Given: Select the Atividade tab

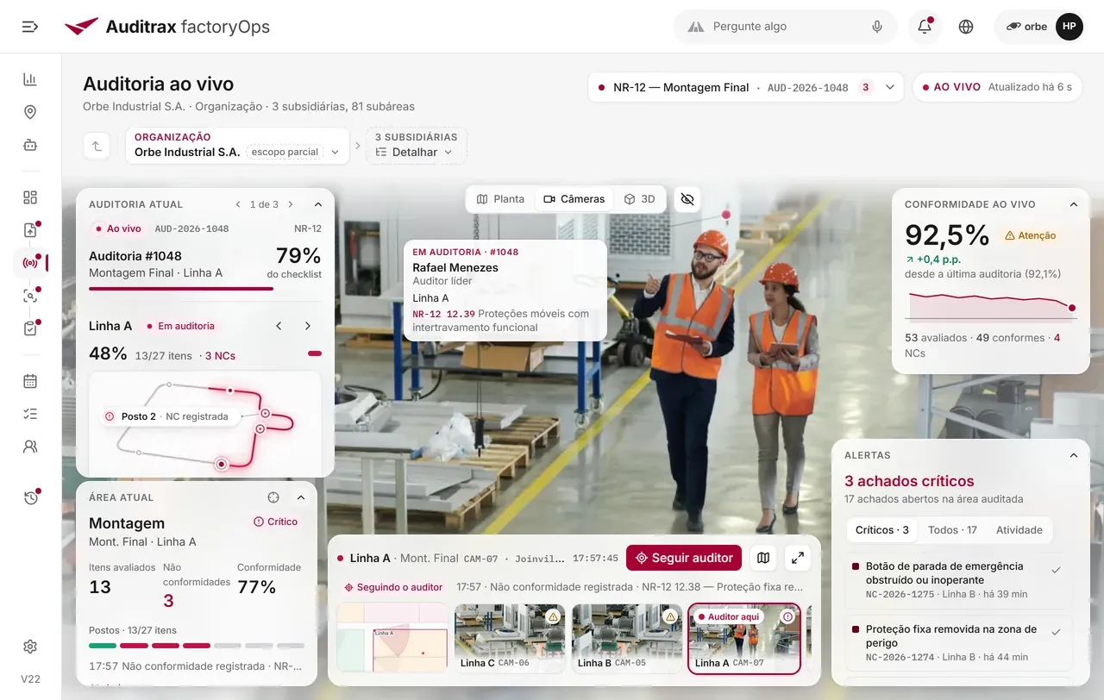Looking at the screenshot, I should (1019, 530).
